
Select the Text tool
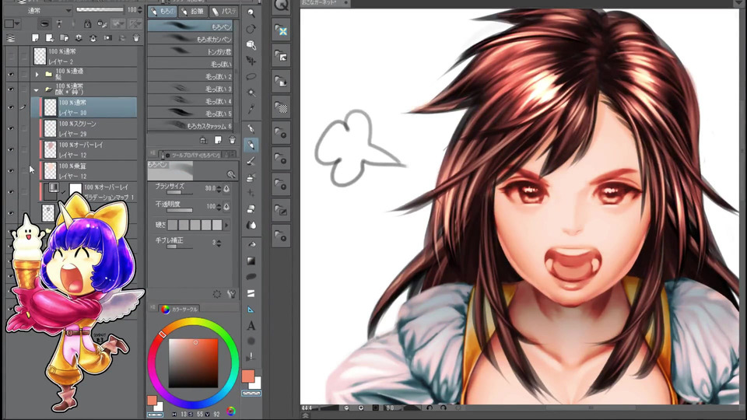point(251,326)
